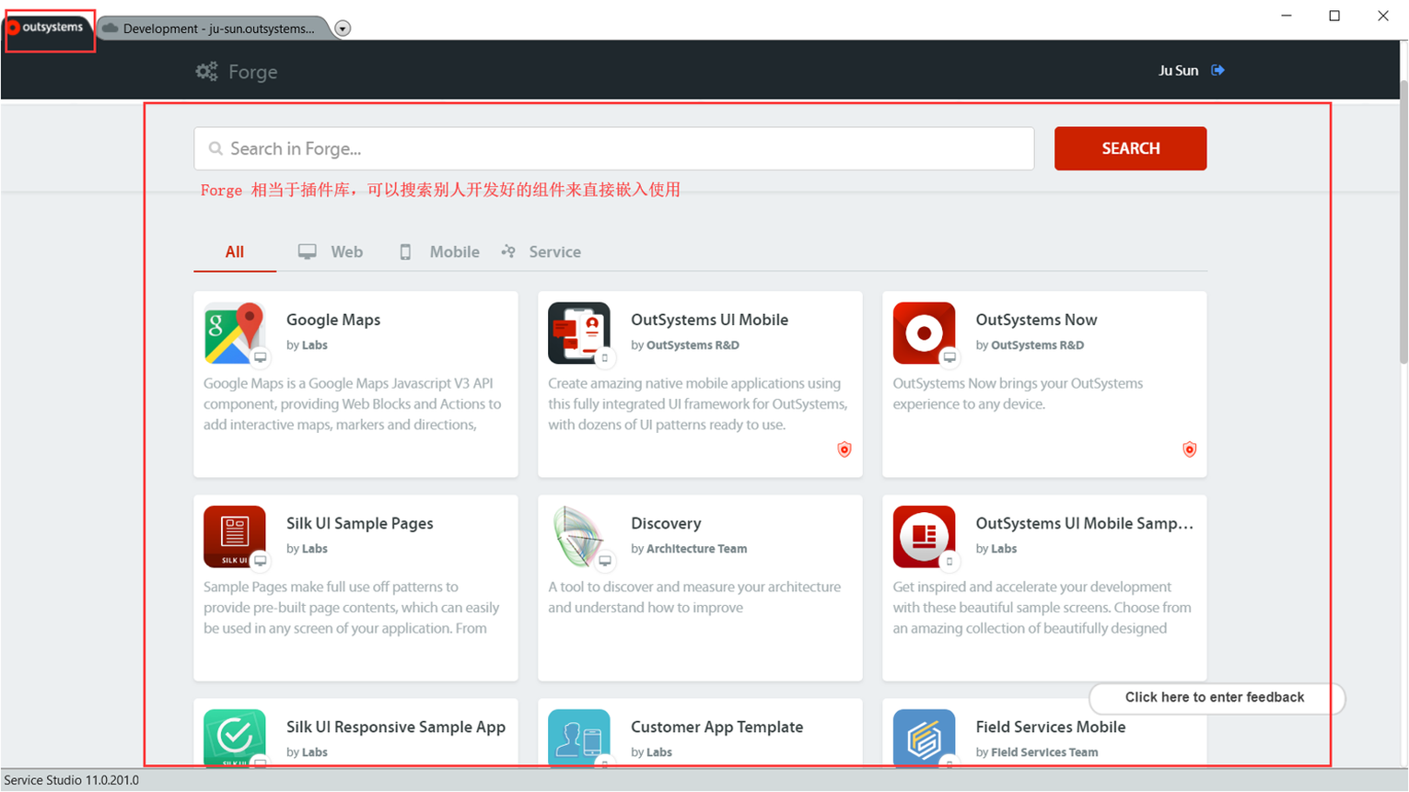Click the red SEARCH button

[x=1130, y=148]
